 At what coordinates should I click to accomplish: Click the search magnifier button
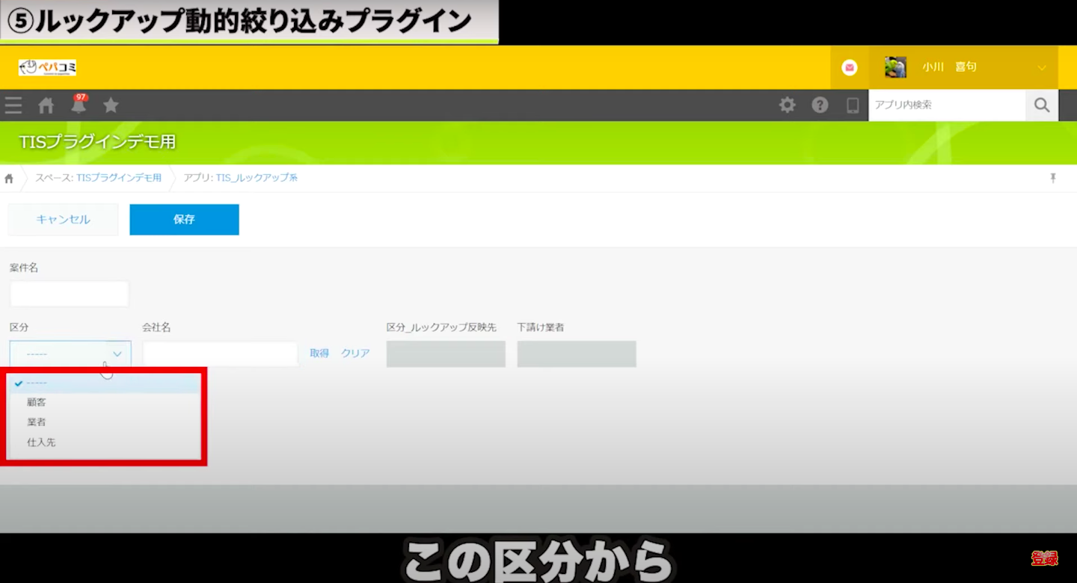click(1042, 105)
